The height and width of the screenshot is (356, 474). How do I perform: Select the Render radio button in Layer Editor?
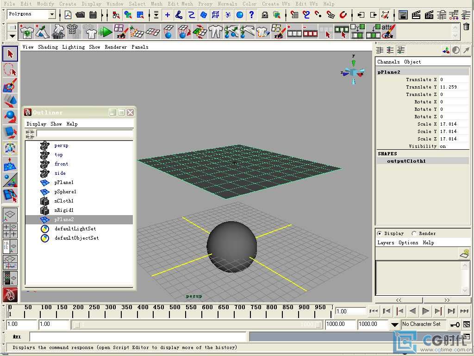tap(414, 234)
